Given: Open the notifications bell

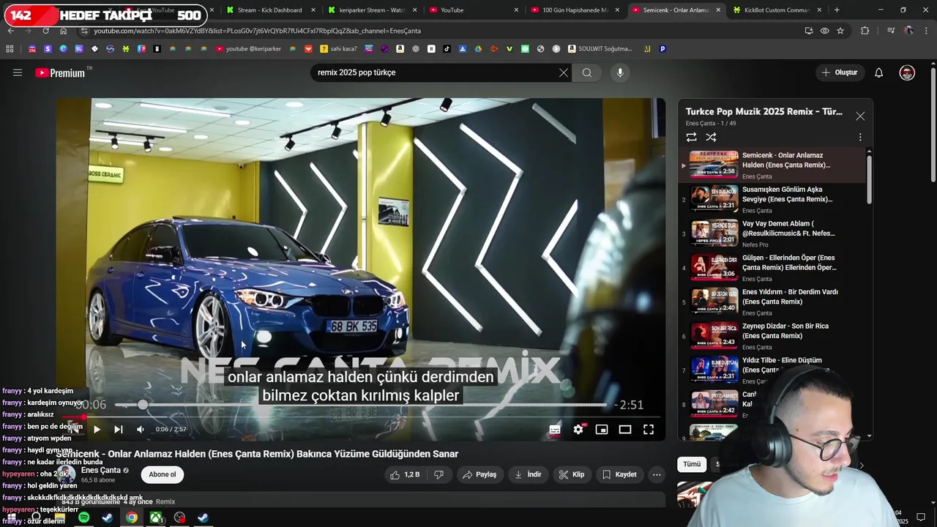Looking at the screenshot, I should [x=879, y=72].
